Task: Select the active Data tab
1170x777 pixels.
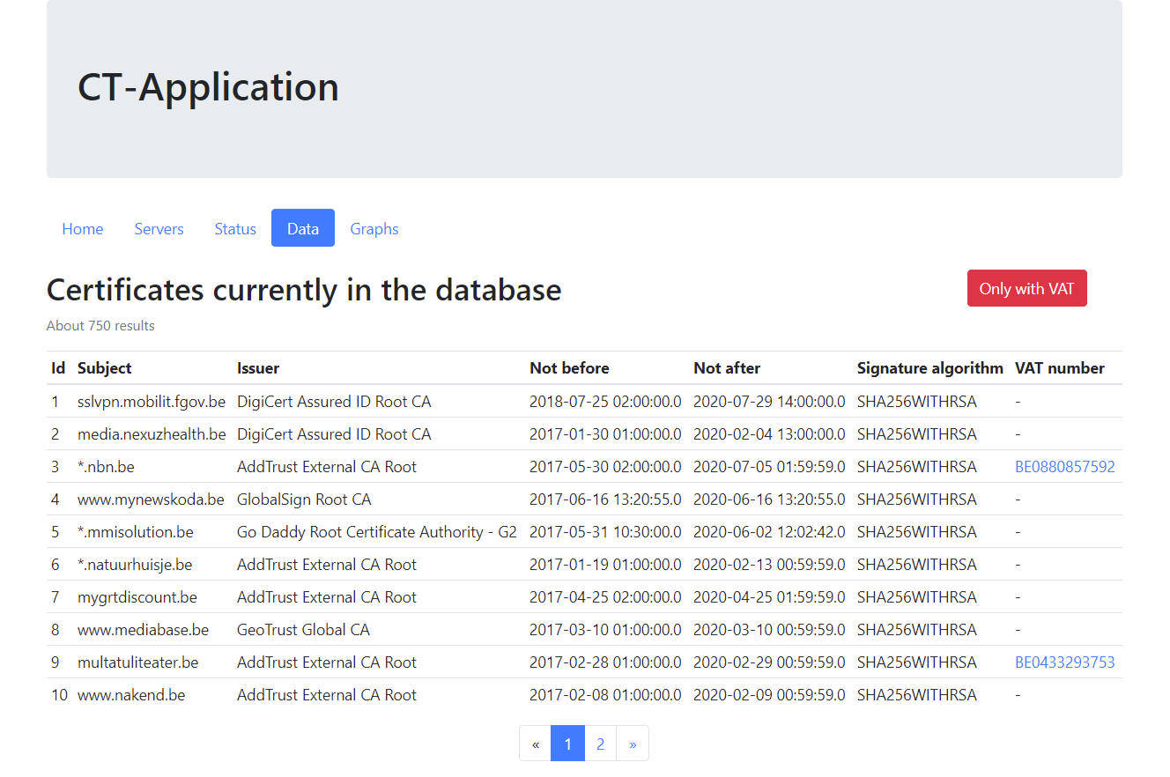Action: point(303,228)
